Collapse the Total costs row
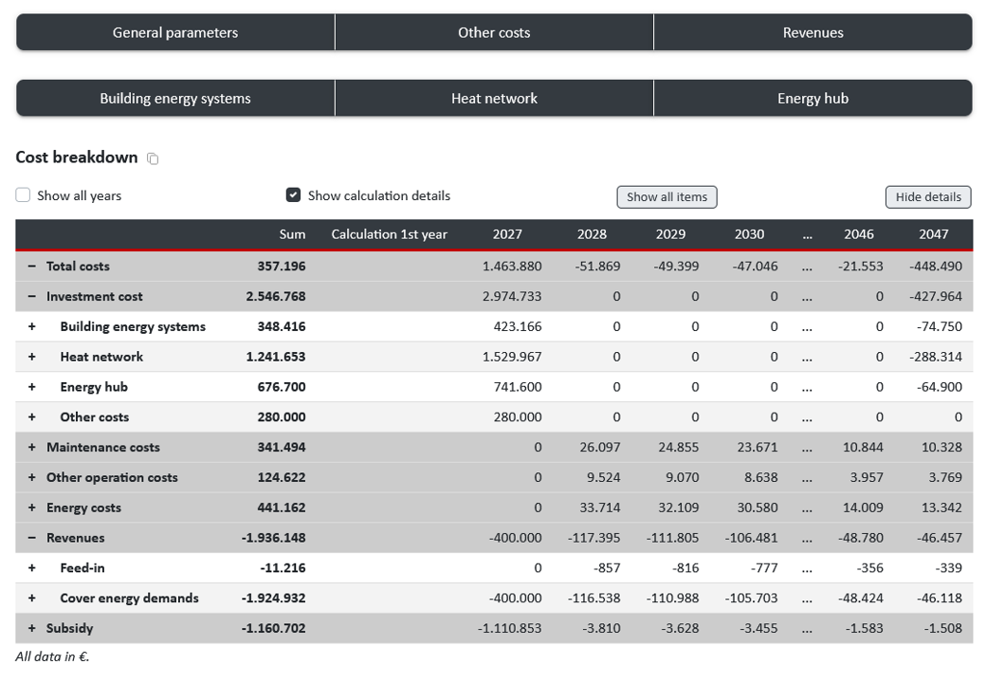 coord(31,266)
